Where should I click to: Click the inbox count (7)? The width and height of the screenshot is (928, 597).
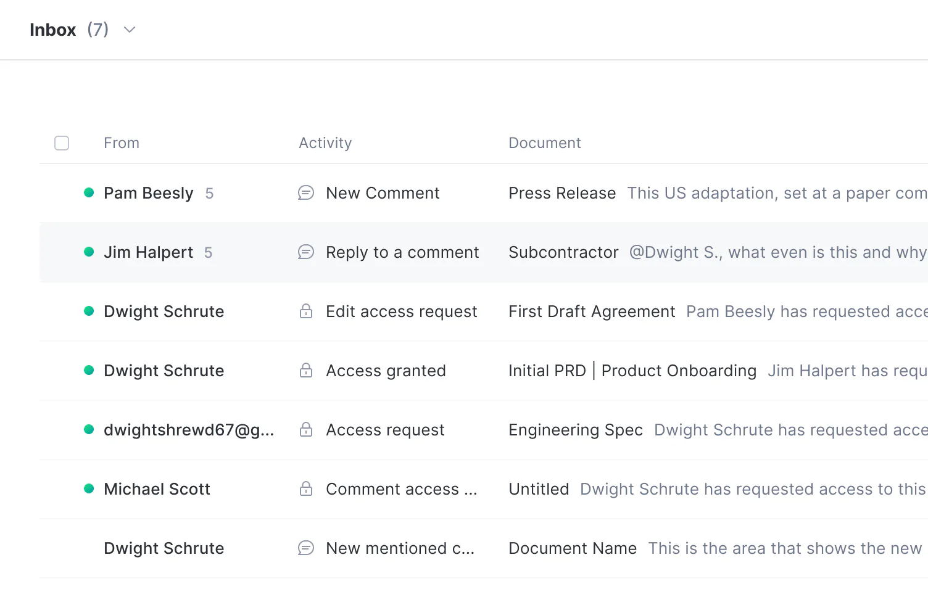click(x=97, y=30)
